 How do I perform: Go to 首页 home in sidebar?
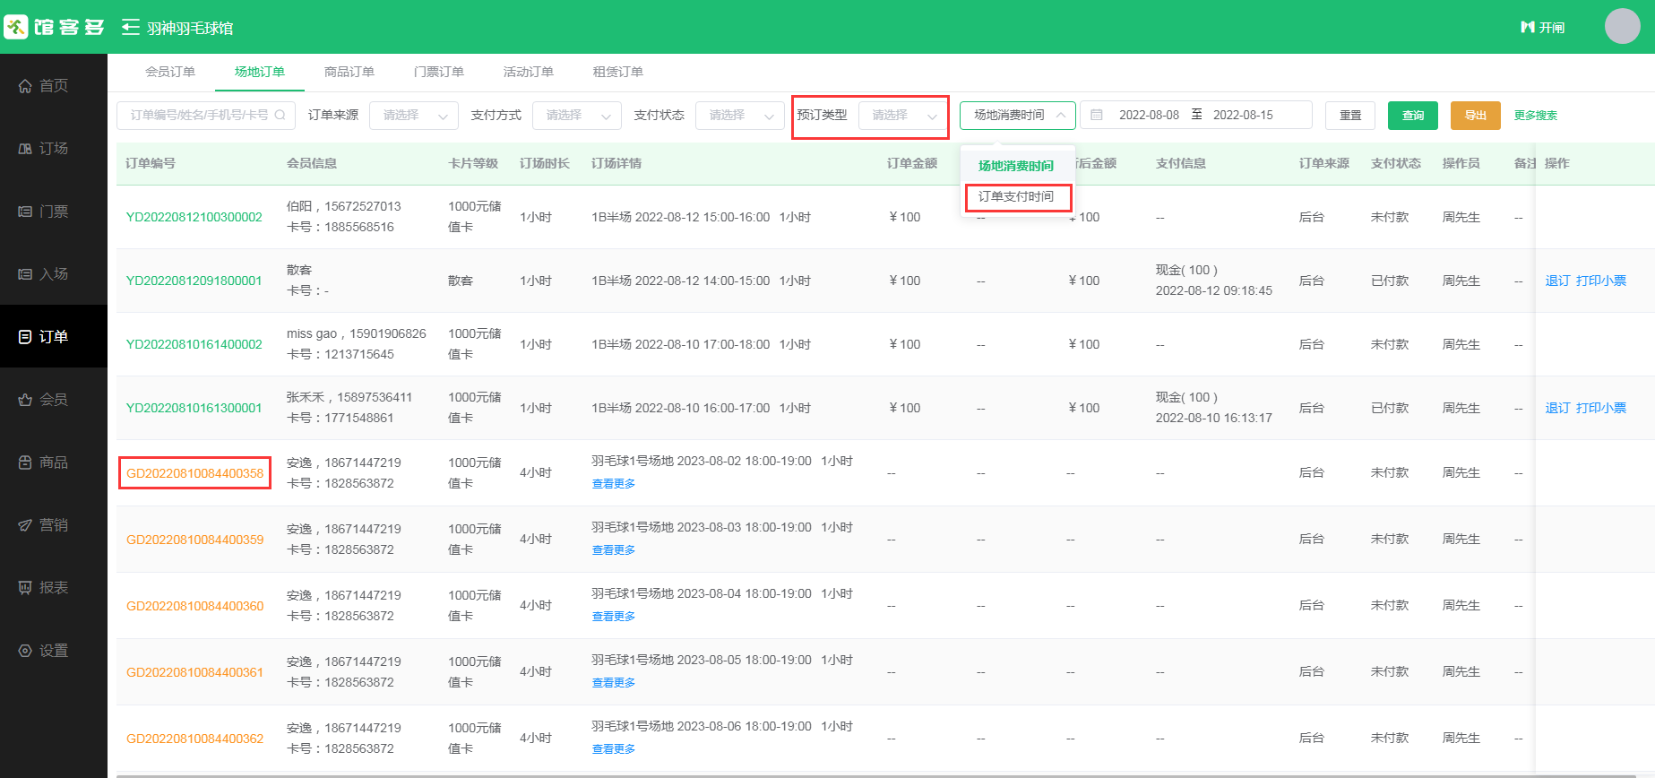pyautogui.click(x=54, y=85)
